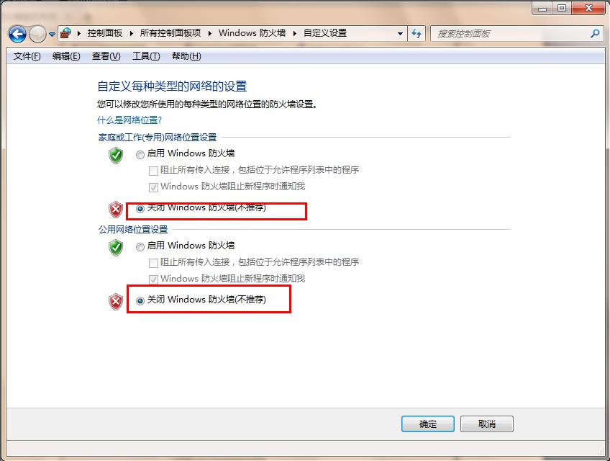This screenshot has width=610, height=461.
Task: Open the recent pages dropdown arrow
Action: click(52, 35)
